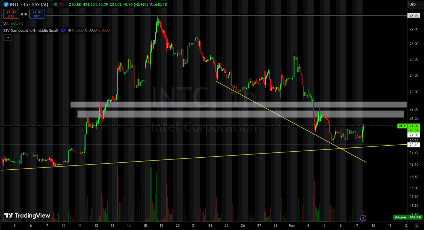
Task: Click the 18.50 price axis value
Action: (x=414, y=177)
